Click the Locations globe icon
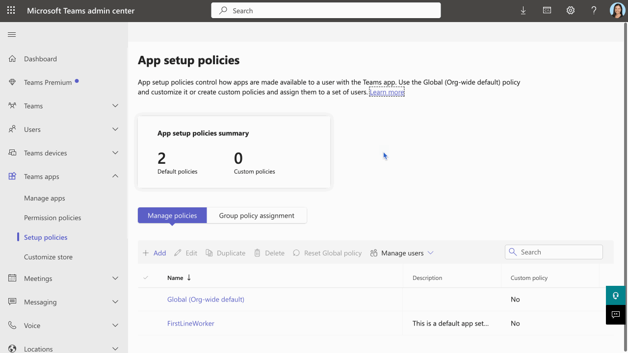Image resolution: width=628 pixels, height=353 pixels. click(x=12, y=349)
